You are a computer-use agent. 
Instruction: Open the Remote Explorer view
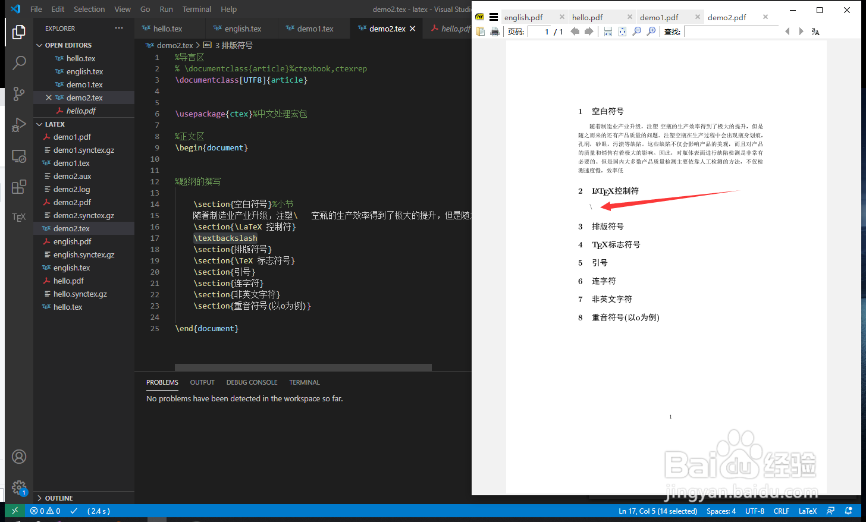[x=19, y=156]
